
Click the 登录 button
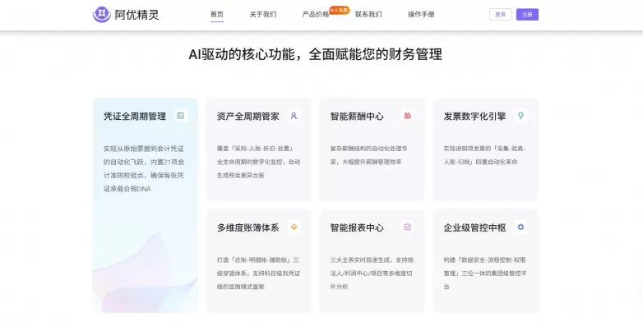click(500, 14)
